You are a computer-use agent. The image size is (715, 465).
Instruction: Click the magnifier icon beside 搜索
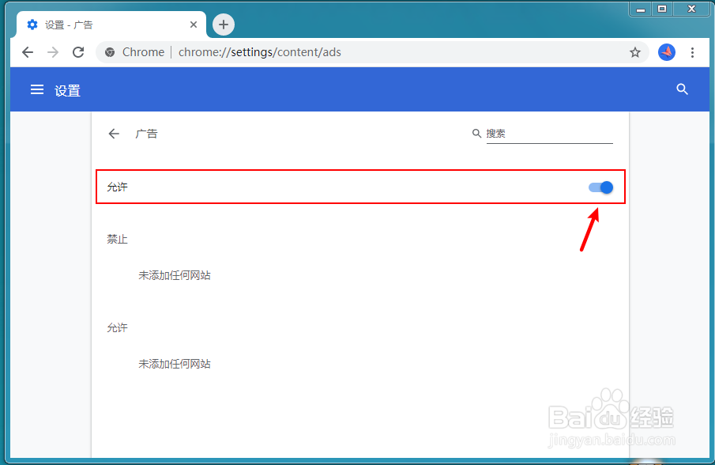pos(476,133)
